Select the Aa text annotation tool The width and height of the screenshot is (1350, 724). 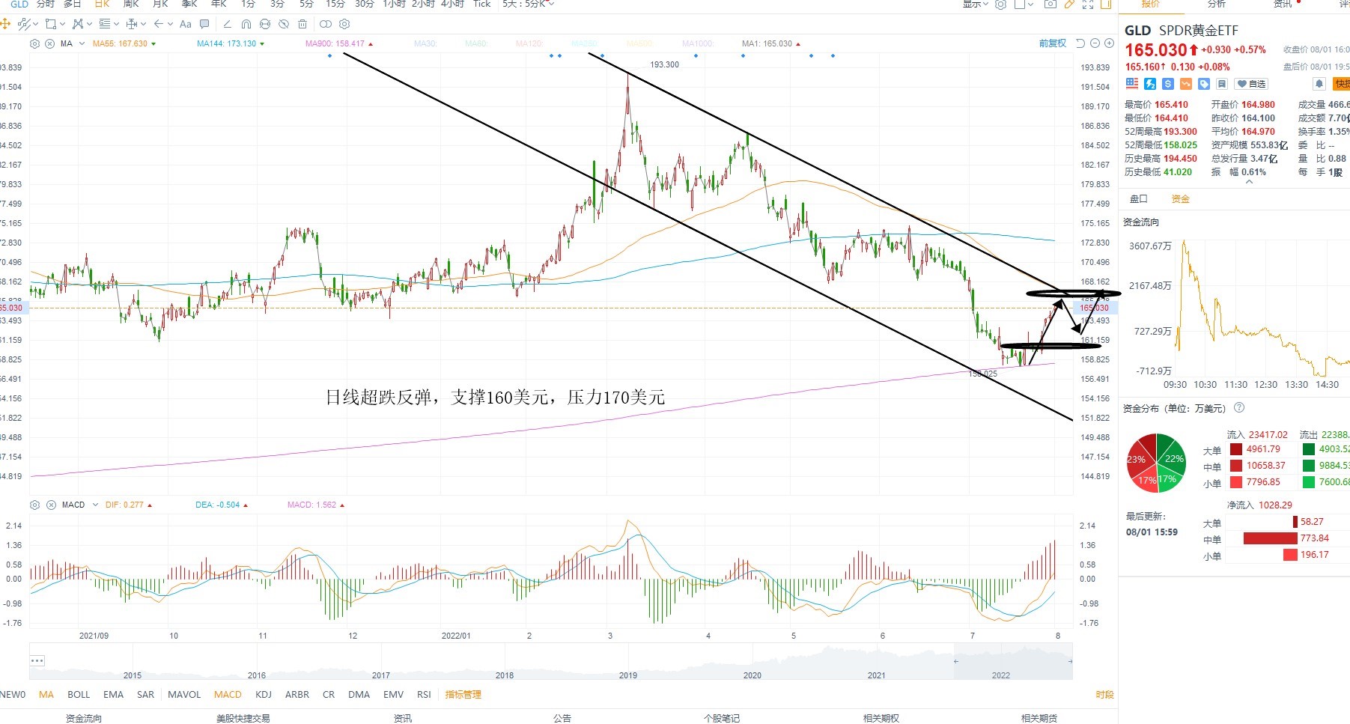pyautogui.click(x=186, y=24)
